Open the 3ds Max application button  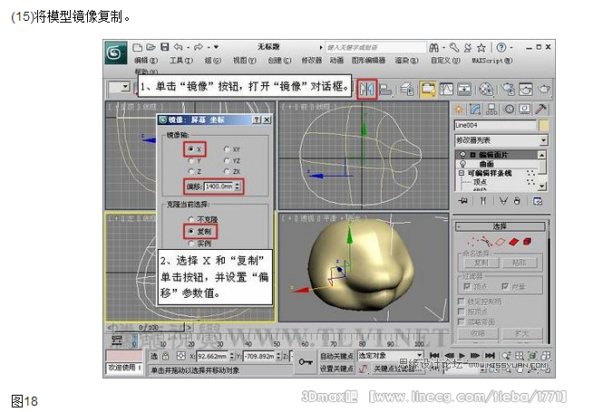pyautogui.click(x=115, y=53)
